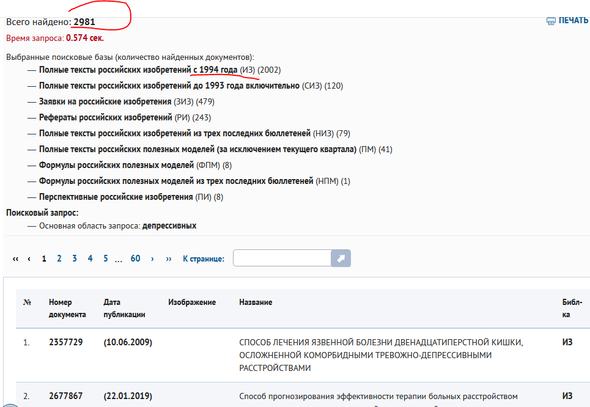Jump to last page via ›› arrow

pyautogui.click(x=169, y=258)
